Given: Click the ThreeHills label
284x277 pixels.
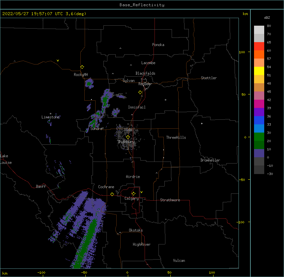Looking at the screenshot, I should click(x=176, y=138).
